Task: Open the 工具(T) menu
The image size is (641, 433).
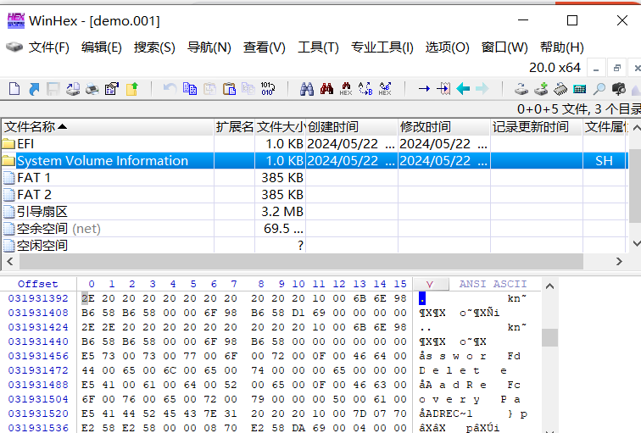Action: pyautogui.click(x=318, y=47)
